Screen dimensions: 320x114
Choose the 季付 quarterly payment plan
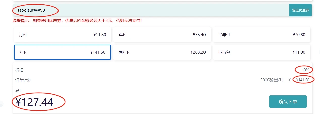pyautogui.click(x=162, y=35)
